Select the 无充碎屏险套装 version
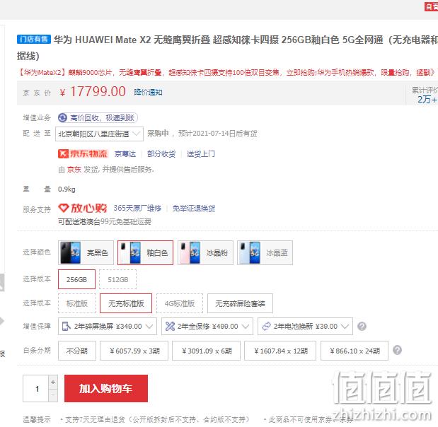 click(x=240, y=303)
